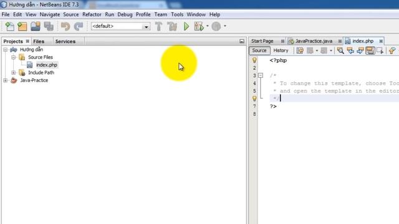
Task: Click the New Project toolbar icon
Action: (x=22, y=26)
